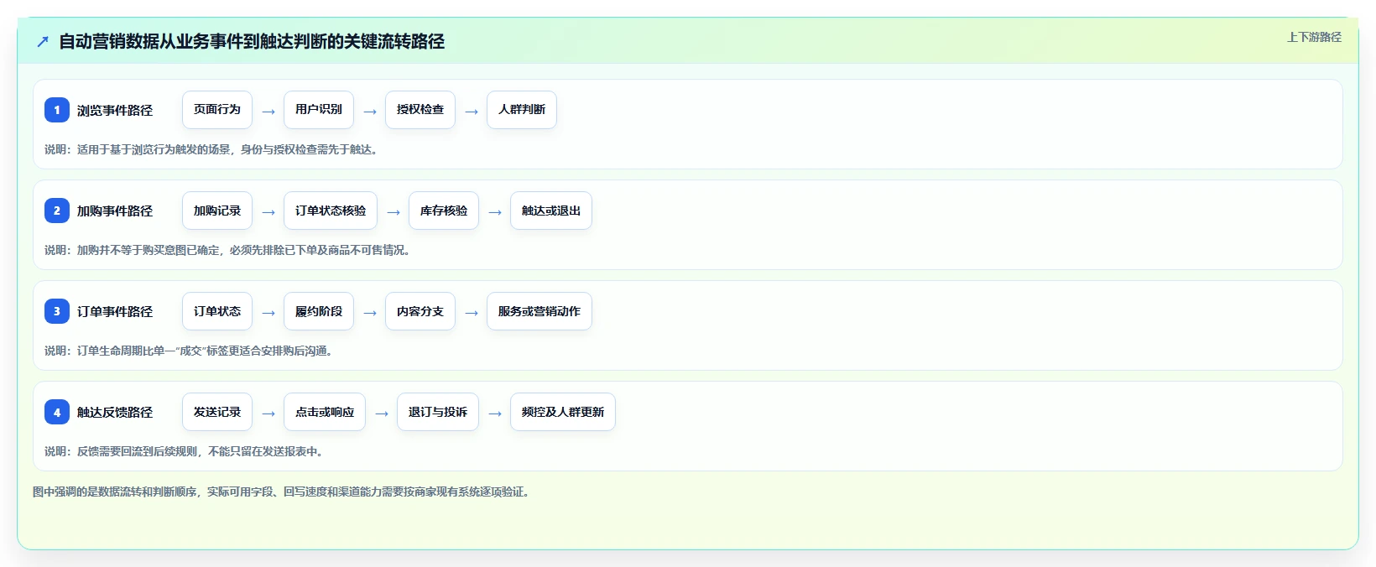
Task: Select the number 3 badge for 订单事件路径
Action: [x=57, y=311]
